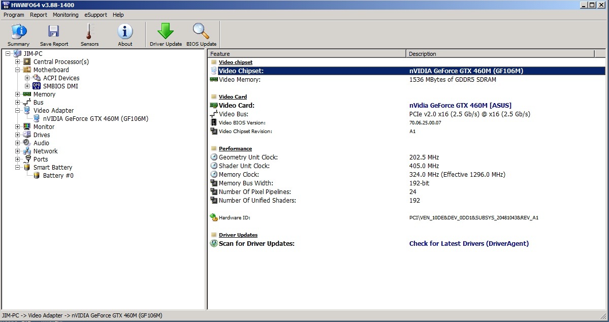Click the JIM-PC computer icon in tree
The width and height of the screenshot is (609, 322).
(17, 54)
